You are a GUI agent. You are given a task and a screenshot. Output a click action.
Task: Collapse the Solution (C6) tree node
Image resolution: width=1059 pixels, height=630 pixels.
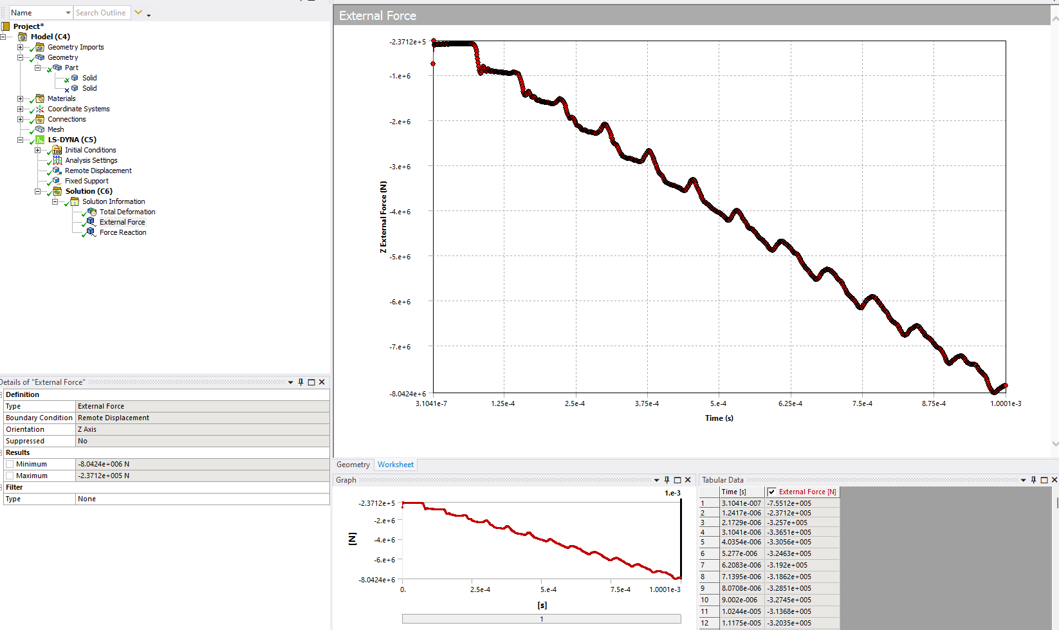click(37, 191)
